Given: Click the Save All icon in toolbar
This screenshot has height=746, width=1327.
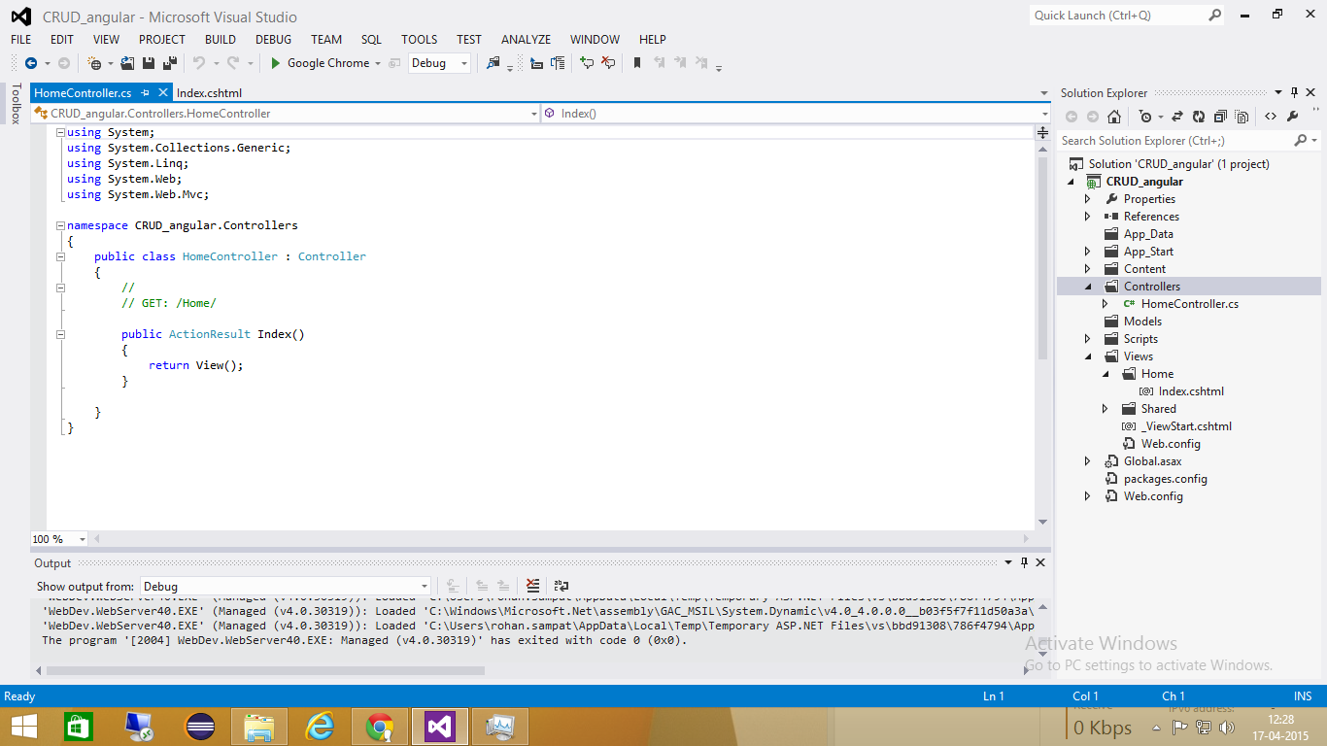Looking at the screenshot, I should 169,63.
